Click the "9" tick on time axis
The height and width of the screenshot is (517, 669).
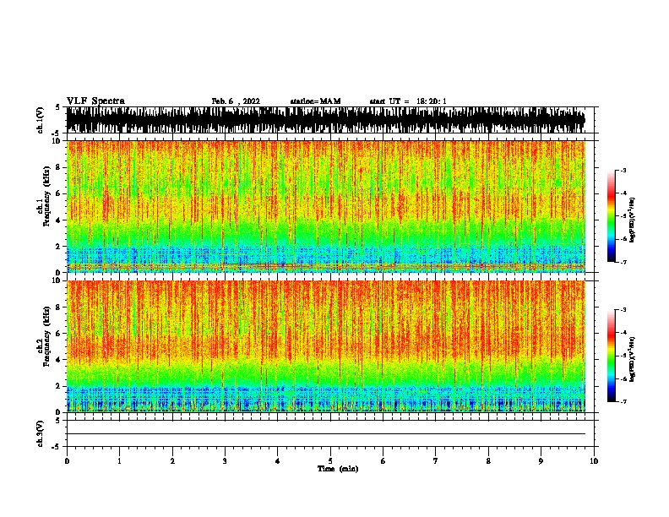(541, 461)
